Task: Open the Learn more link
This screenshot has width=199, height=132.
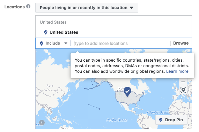Action: pyautogui.click(x=177, y=71)
